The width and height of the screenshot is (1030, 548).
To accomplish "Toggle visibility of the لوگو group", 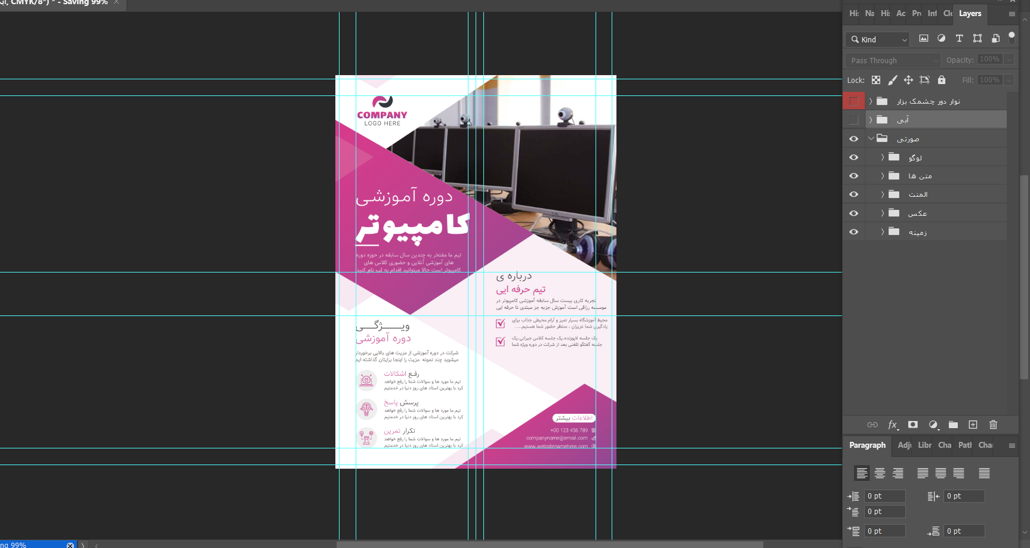I will [854, 157].
